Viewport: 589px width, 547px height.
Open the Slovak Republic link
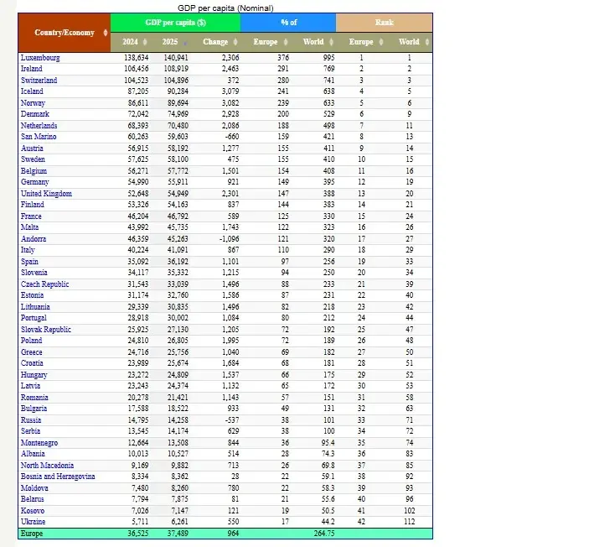(x=44, y=330)
